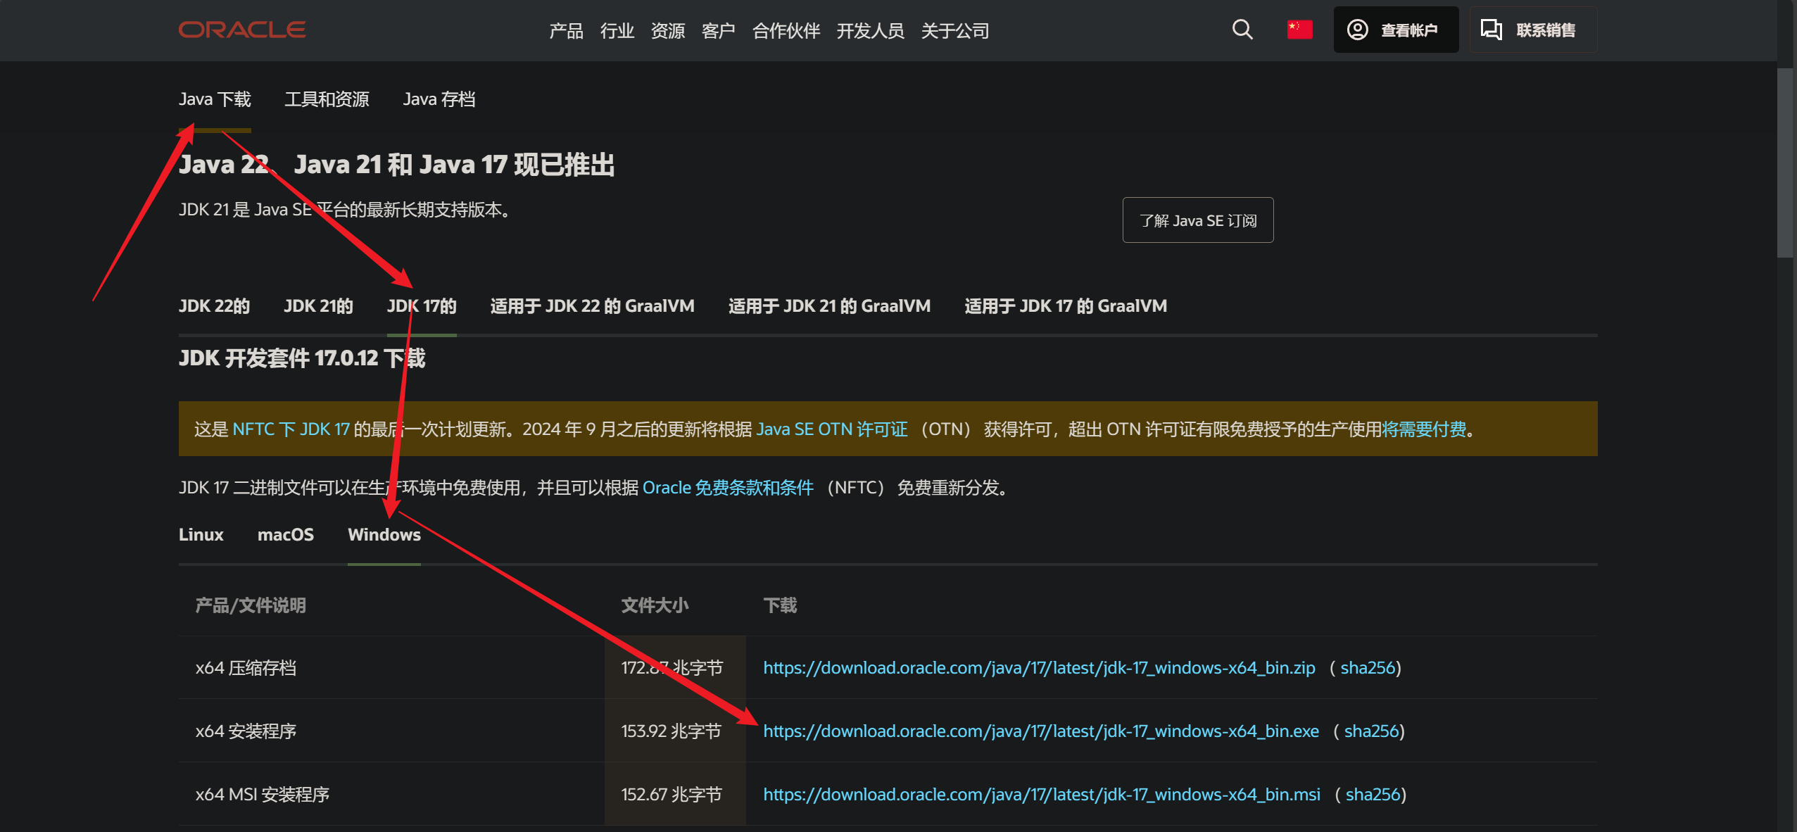This screenshot has width=1797, height=832.
Task: Switch to the Linux platform tab
Action: click(201, 535)
